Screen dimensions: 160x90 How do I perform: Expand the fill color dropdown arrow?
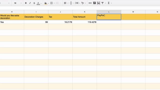click(x=48, y=3)
